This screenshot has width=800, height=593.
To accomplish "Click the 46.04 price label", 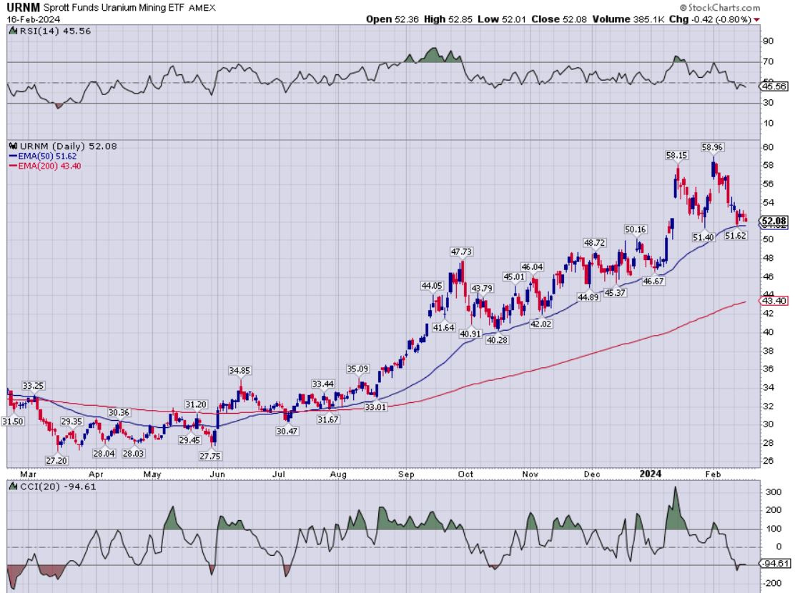I will click(x=532, y=266).
